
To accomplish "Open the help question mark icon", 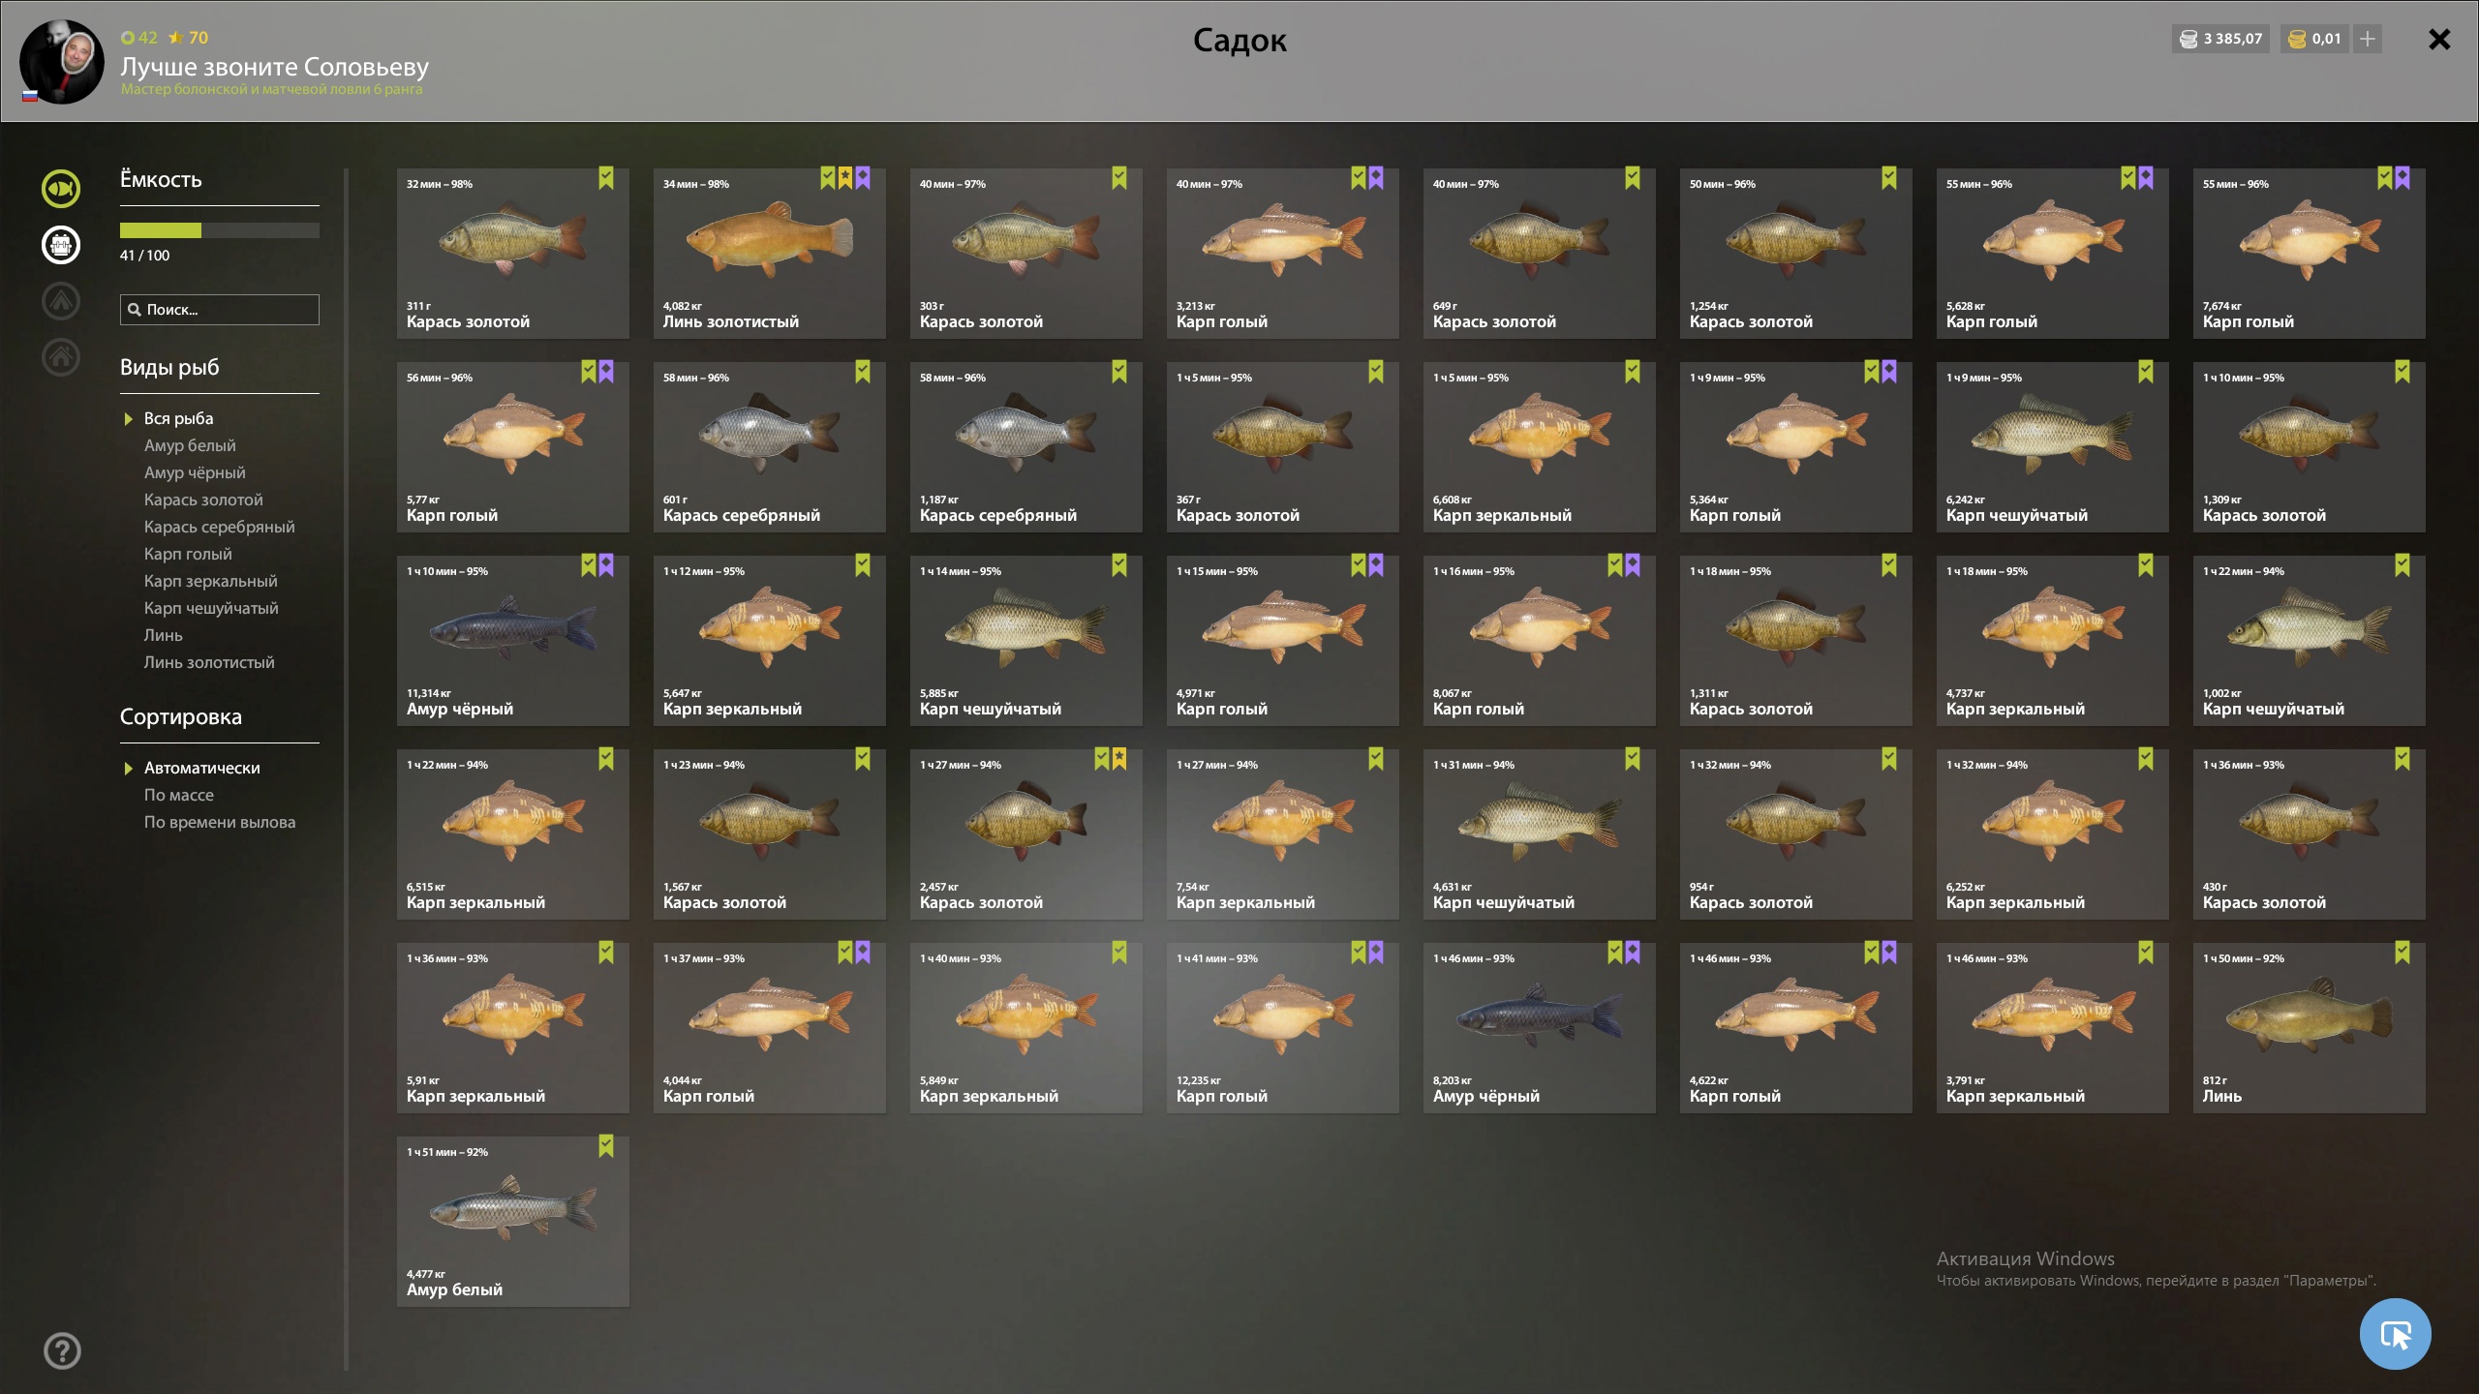I will (x=62, y=1350).
